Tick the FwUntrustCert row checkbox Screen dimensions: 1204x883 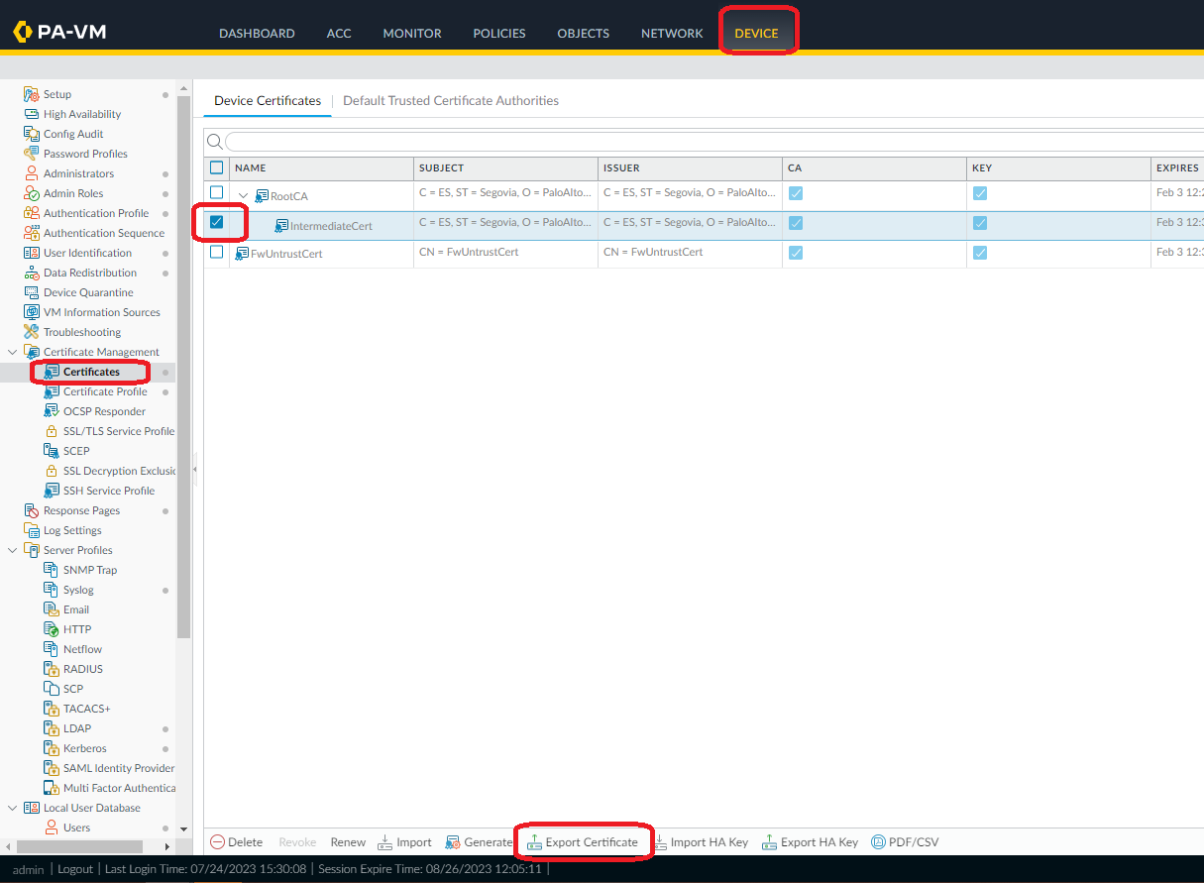[216, 252]
